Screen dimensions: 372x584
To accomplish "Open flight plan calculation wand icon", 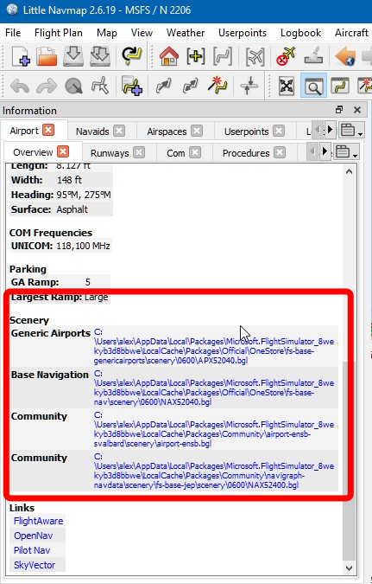I will point(218,86).
